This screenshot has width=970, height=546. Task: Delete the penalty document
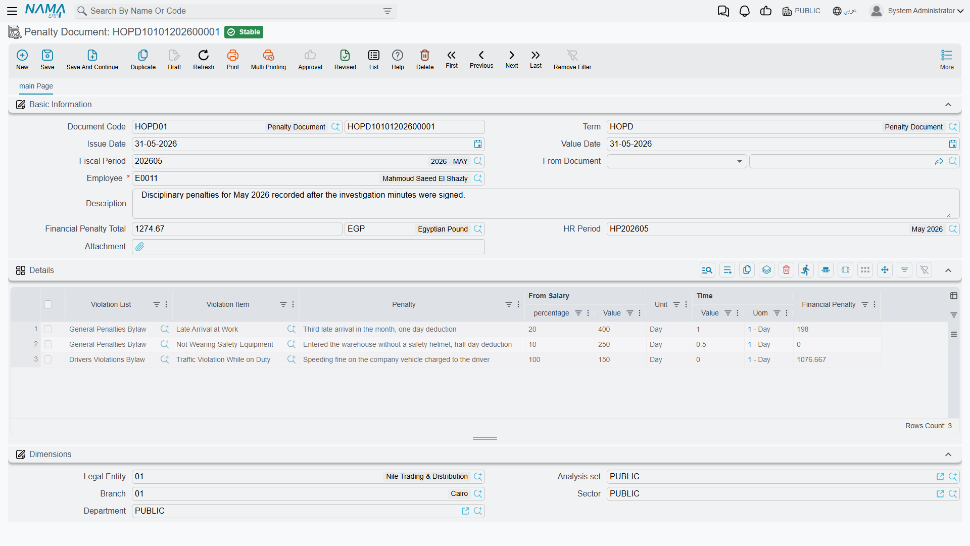coord(425,59)
